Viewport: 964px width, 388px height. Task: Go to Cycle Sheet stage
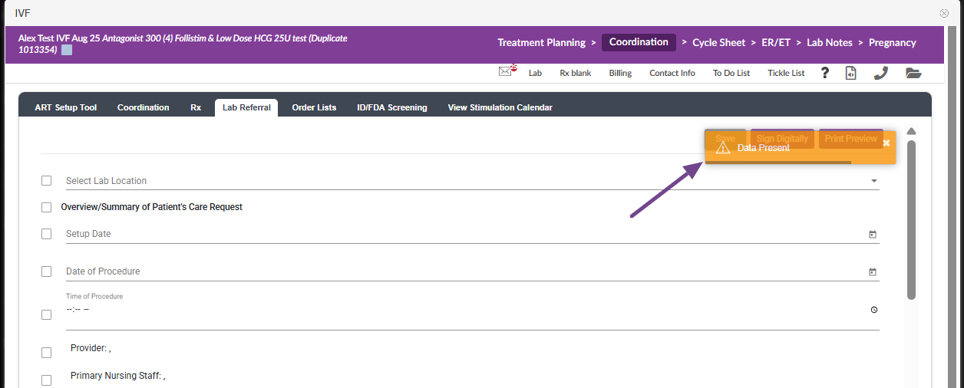pos(718,43)
